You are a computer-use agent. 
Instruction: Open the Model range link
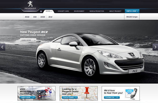132,17
